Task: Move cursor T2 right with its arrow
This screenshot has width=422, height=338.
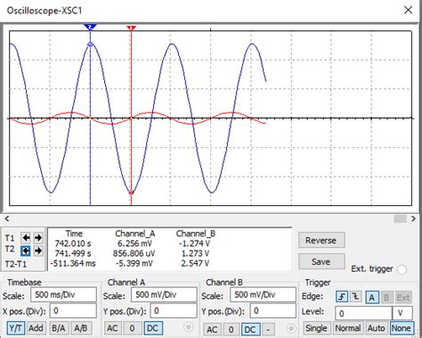Action: [x=38, y=251]
